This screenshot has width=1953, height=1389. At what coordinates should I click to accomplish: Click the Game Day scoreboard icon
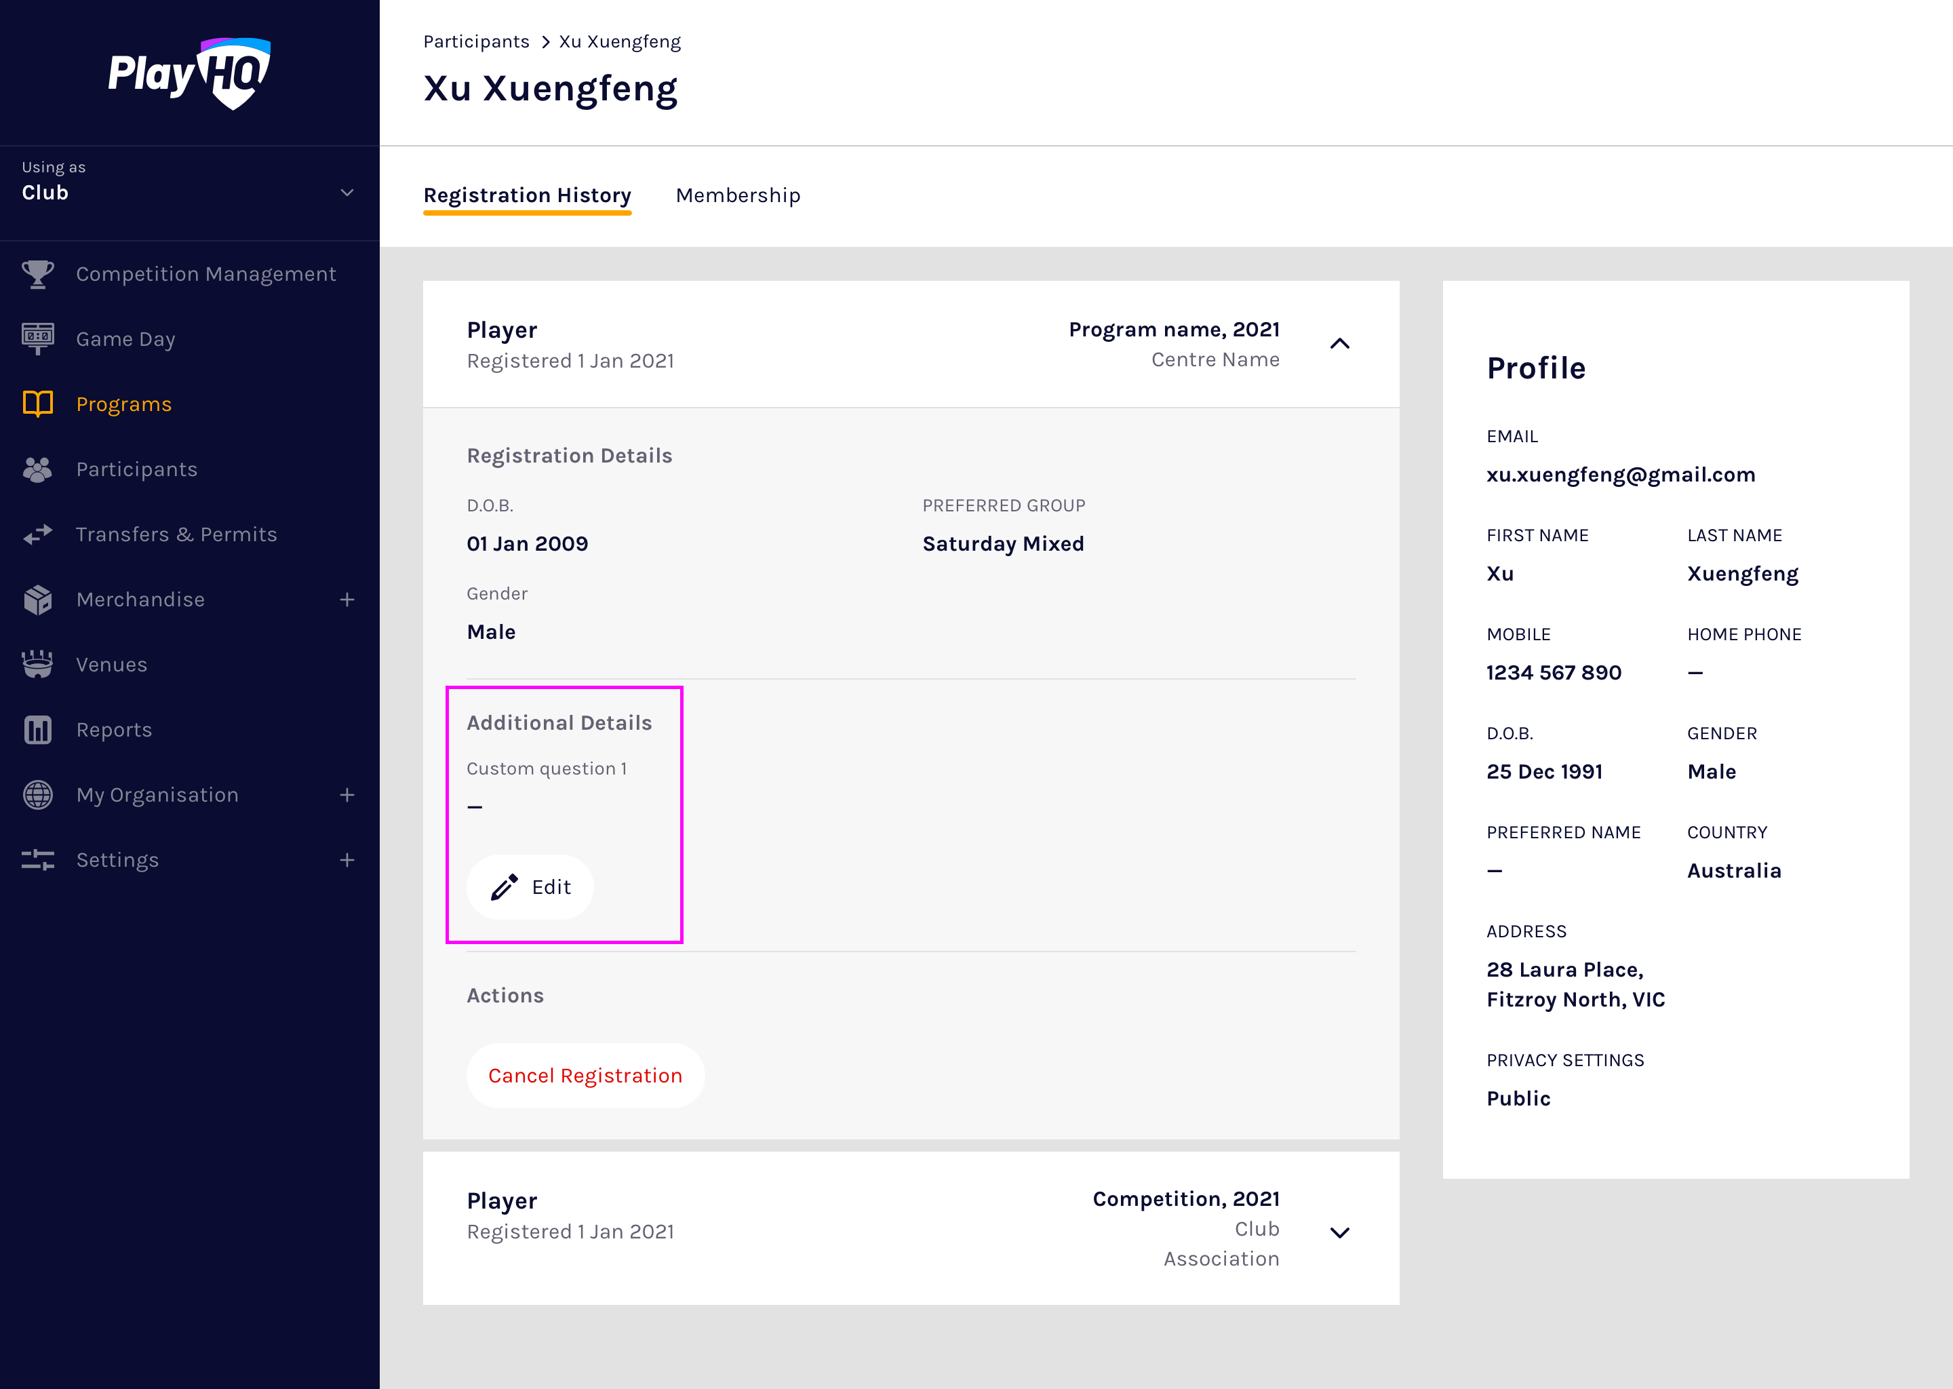click(x=37, y=338)
